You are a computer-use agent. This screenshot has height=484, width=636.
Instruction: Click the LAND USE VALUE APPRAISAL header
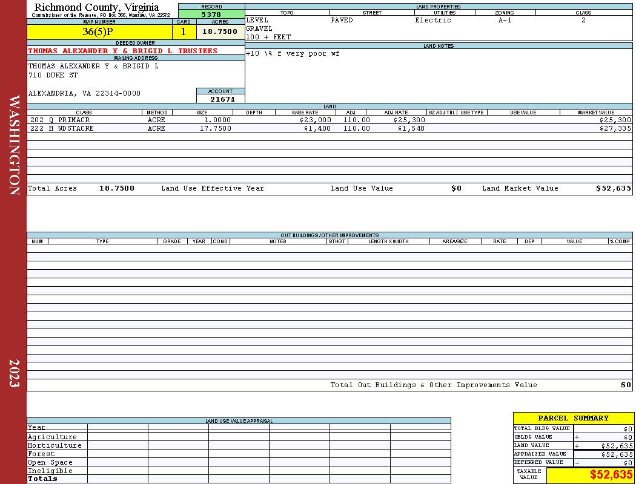click(239, 421)
